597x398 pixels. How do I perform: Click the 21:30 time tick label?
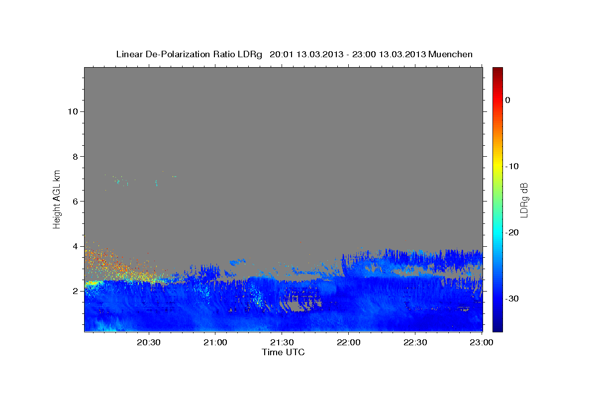coord(282,343)
